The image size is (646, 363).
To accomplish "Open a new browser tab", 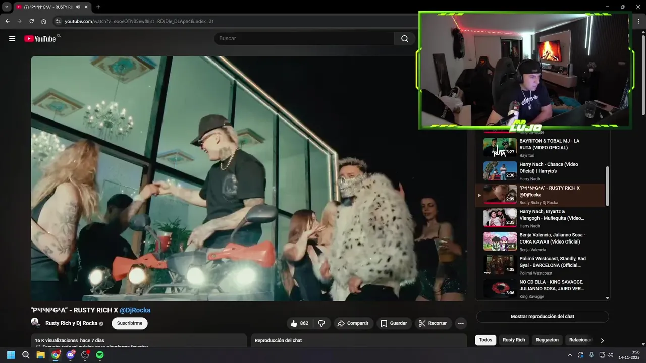I will (x=98, y=7).
